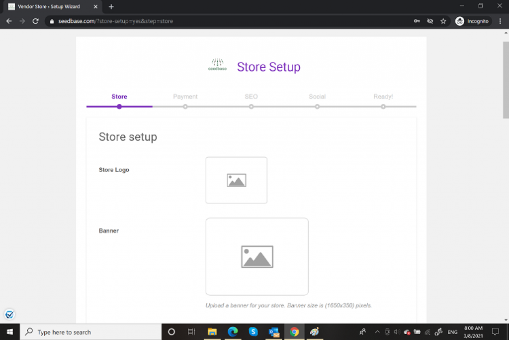Open the saved passwords key icon

coord(417,21)
